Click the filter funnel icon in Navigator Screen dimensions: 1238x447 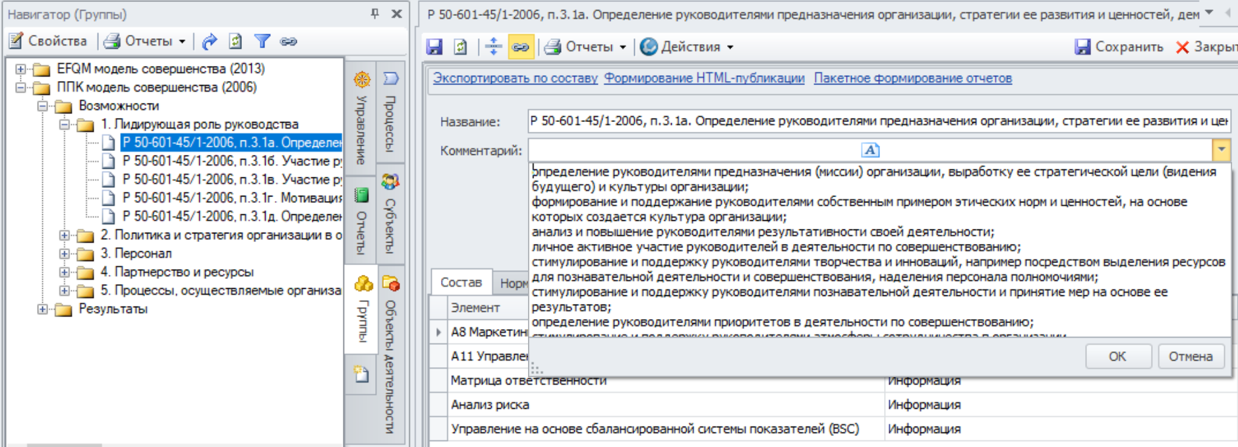click(x=262, y=41)
